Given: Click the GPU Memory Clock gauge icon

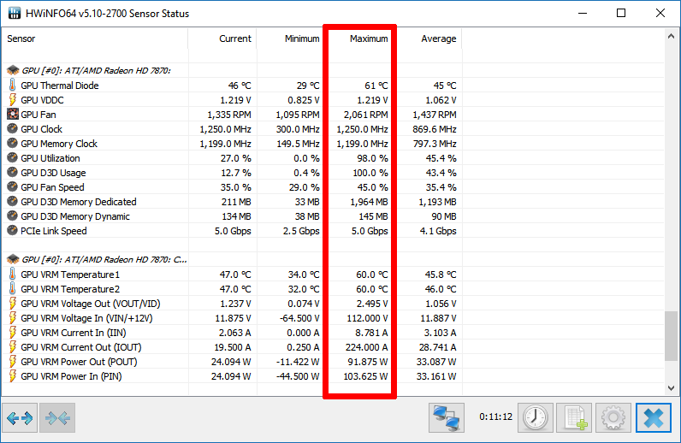Looking at the screenshot, I should point(13,143).
